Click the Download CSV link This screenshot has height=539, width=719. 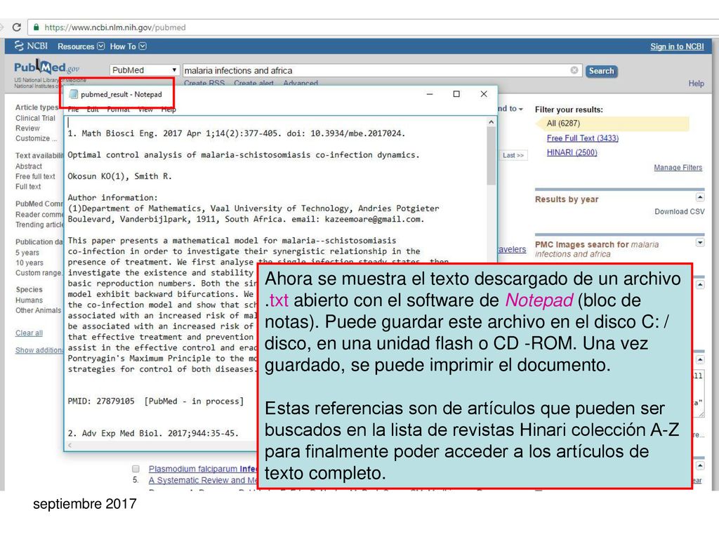[680, 211]
